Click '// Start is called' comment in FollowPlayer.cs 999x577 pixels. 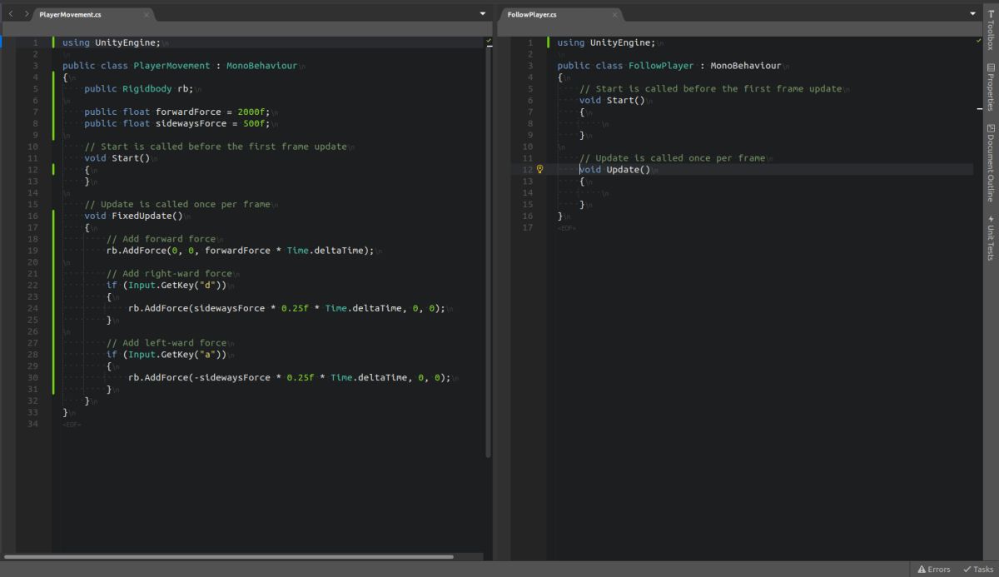pyautogui.click(x=710, y=88)
